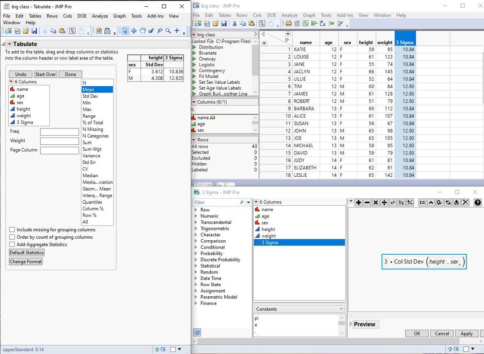Select Std Dev in the statistics list
Viewport: 484px width, 354px height.
(x=90, y=96)
